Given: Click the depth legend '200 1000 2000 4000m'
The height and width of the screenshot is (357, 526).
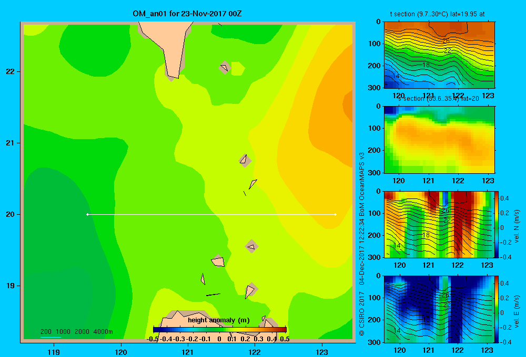Looking at the screenshot, I should point(76,332).
